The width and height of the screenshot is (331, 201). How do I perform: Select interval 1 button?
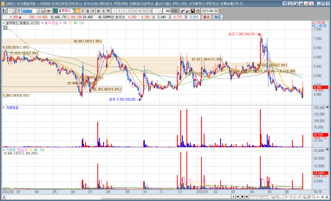pos(114,11)
